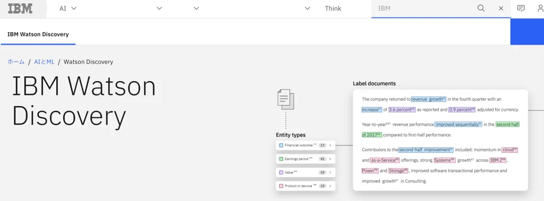544x201 pixels.
Task: Open the AIとML breadcrumb link
Action: pyautogui.click(x=45, y=62)
